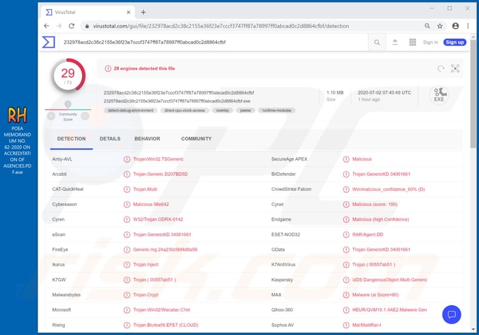Open the Chrome profile icon
Screen dimensions: 479x335
click(x=455, y=26)
